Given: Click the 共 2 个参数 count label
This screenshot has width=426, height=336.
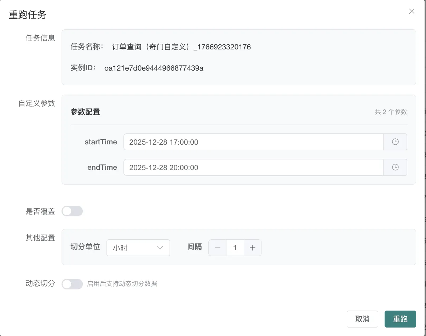Looking at the screenshot, I should [391, 112].
